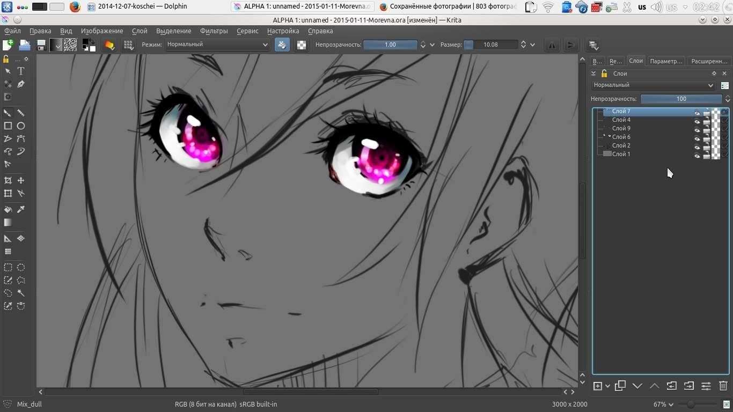Image resolution: width=733 pixels, height=412 pixels.
Task: Open the layer blending mode dropdown
Action: 654,85
